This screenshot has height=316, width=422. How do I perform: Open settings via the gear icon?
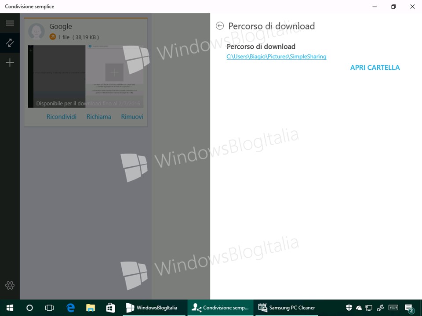click(x=10, y=285)
